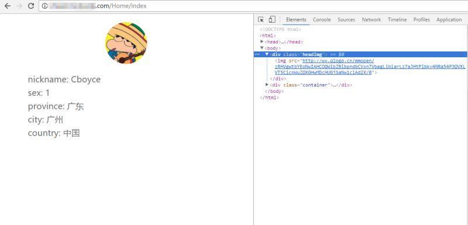Expand the head element node
Image resolution: width=468 pixels, height=225 pixels.
click(x=261, y=41)
